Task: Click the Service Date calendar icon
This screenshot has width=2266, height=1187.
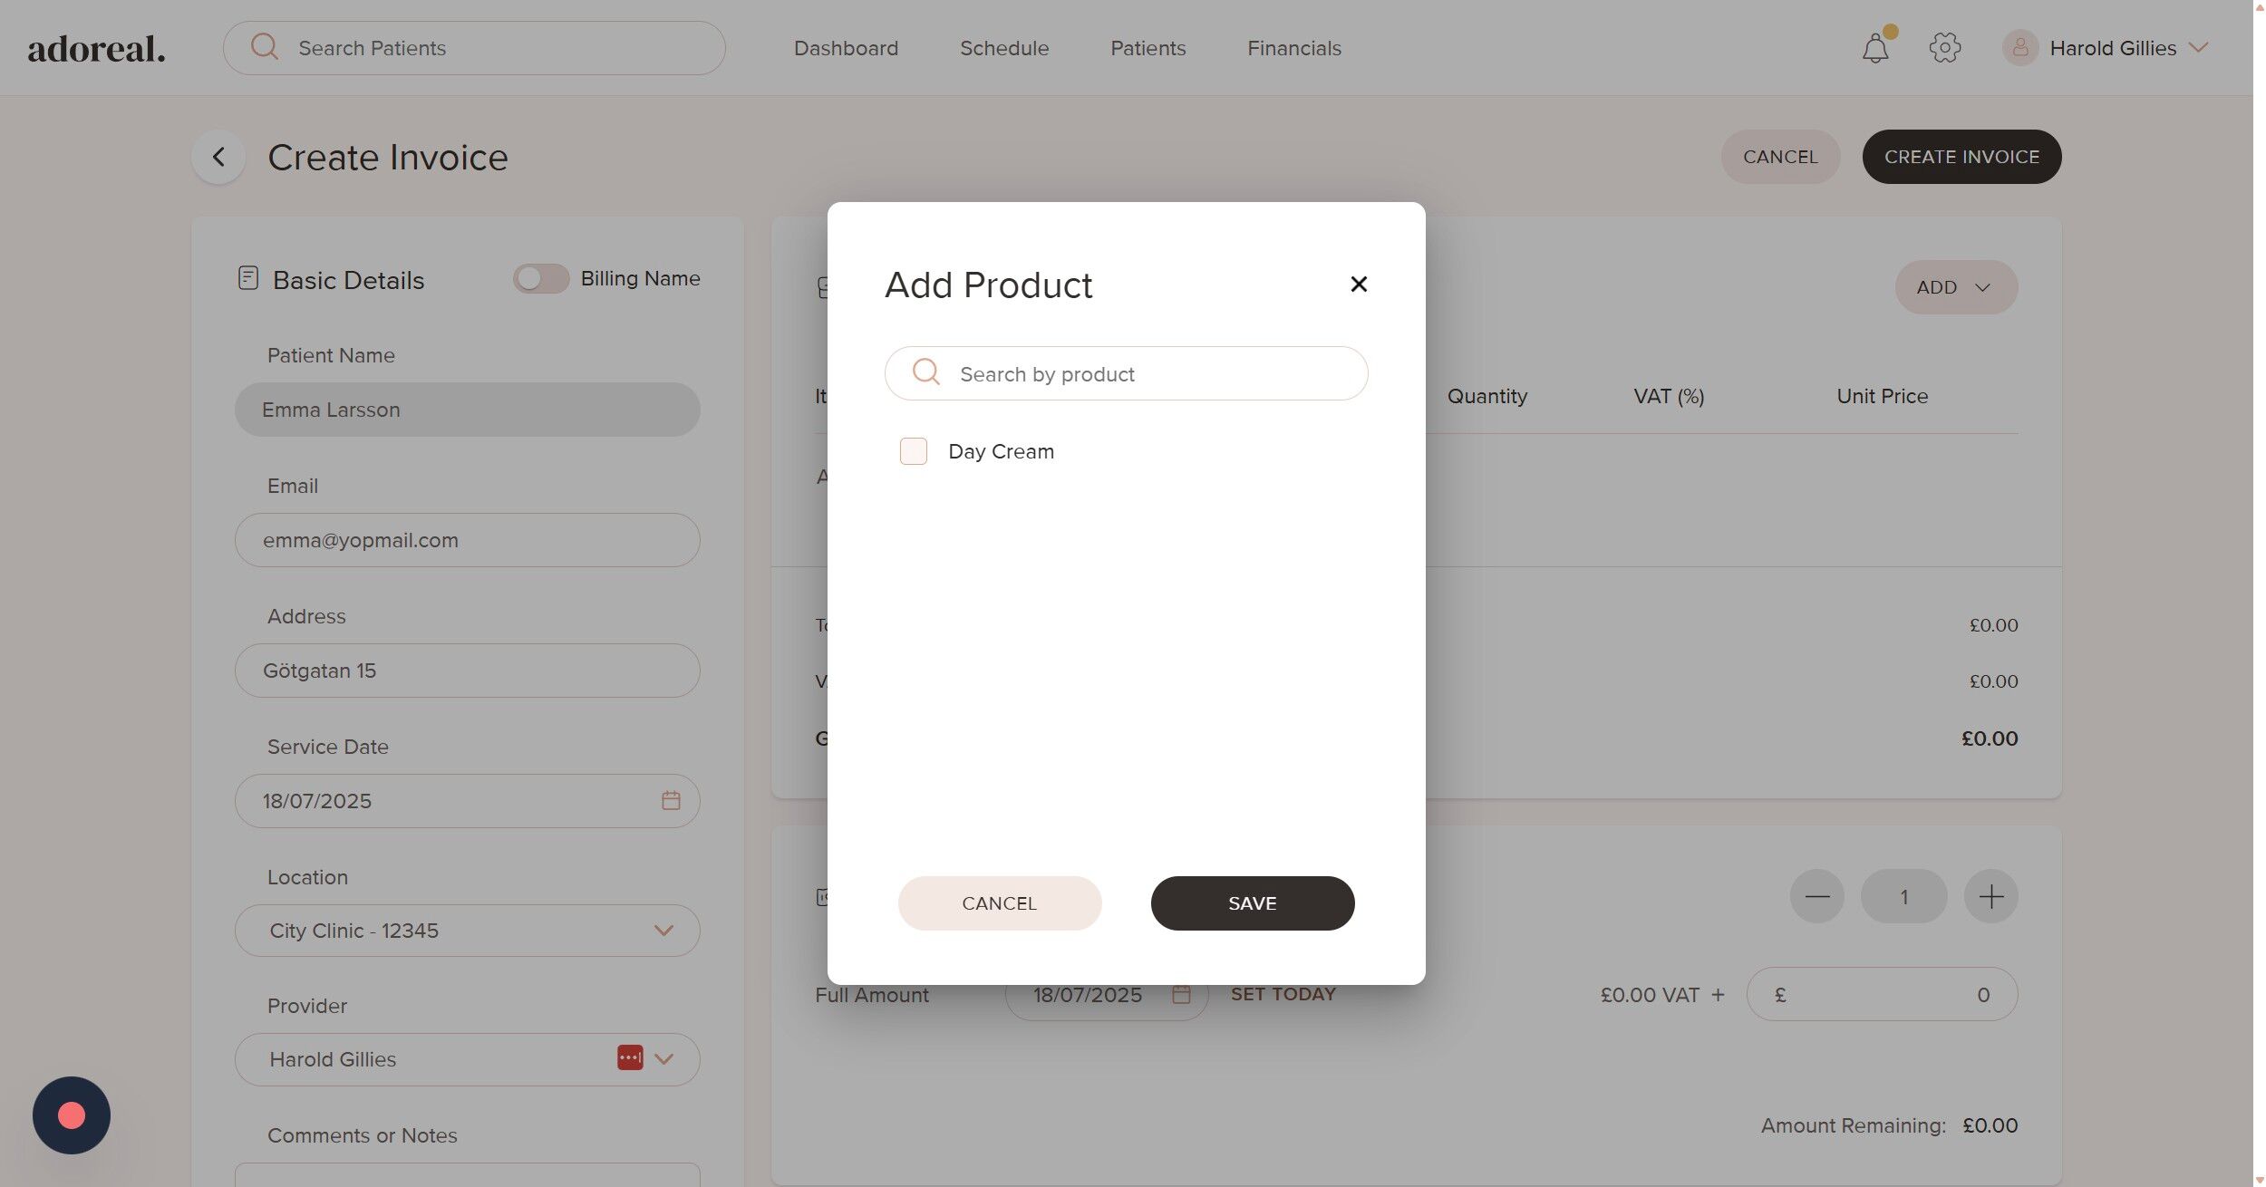Action: tap(671, 801)
